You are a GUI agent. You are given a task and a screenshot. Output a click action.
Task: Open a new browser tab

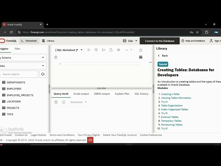click(x=47, y=25)
